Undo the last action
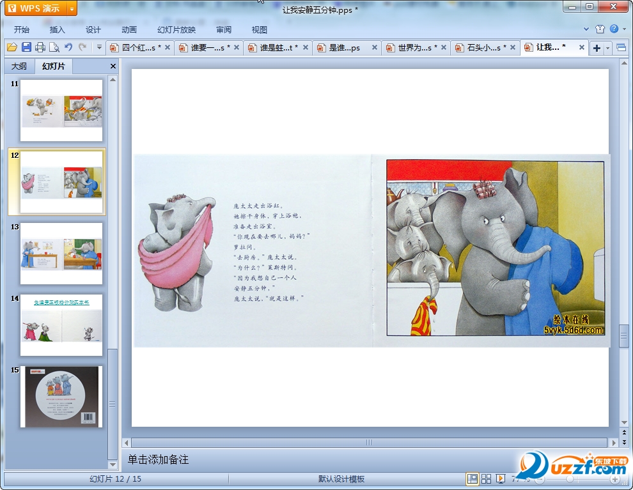Viewport: 633px width, 490px height. [68, 47]
